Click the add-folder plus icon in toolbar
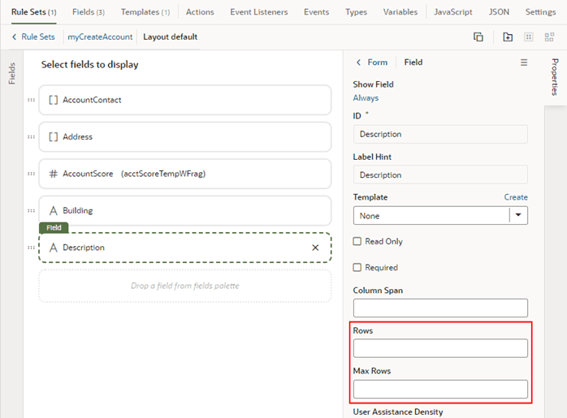 pyautogui.click(x=508, y=37)
